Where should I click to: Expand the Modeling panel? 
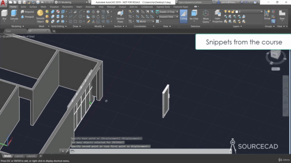[x=18, y=26]
